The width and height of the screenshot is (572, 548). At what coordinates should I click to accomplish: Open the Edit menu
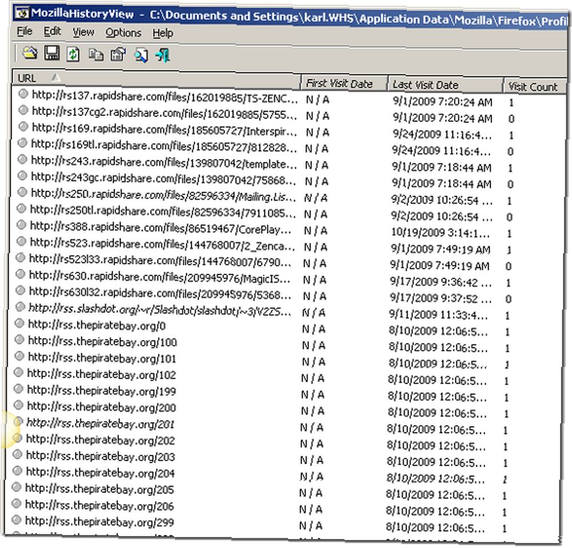[53, 31]
